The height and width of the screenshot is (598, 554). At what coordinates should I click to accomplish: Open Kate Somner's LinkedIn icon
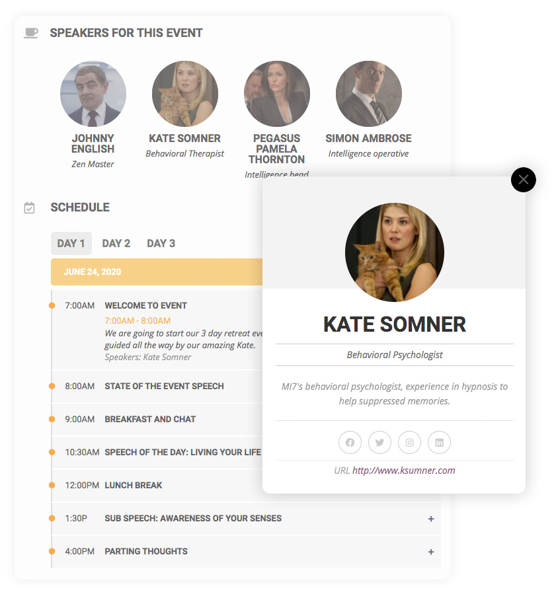439,443
